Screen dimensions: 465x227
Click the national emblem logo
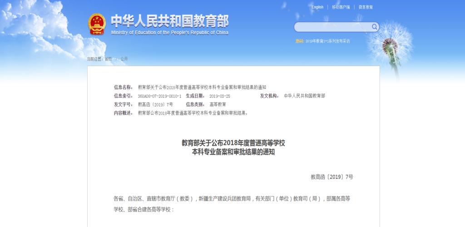(x=97, y=24)
